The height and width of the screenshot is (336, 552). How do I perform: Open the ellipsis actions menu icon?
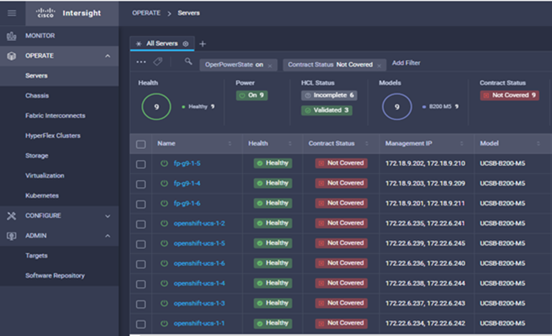tap(141, 62)
